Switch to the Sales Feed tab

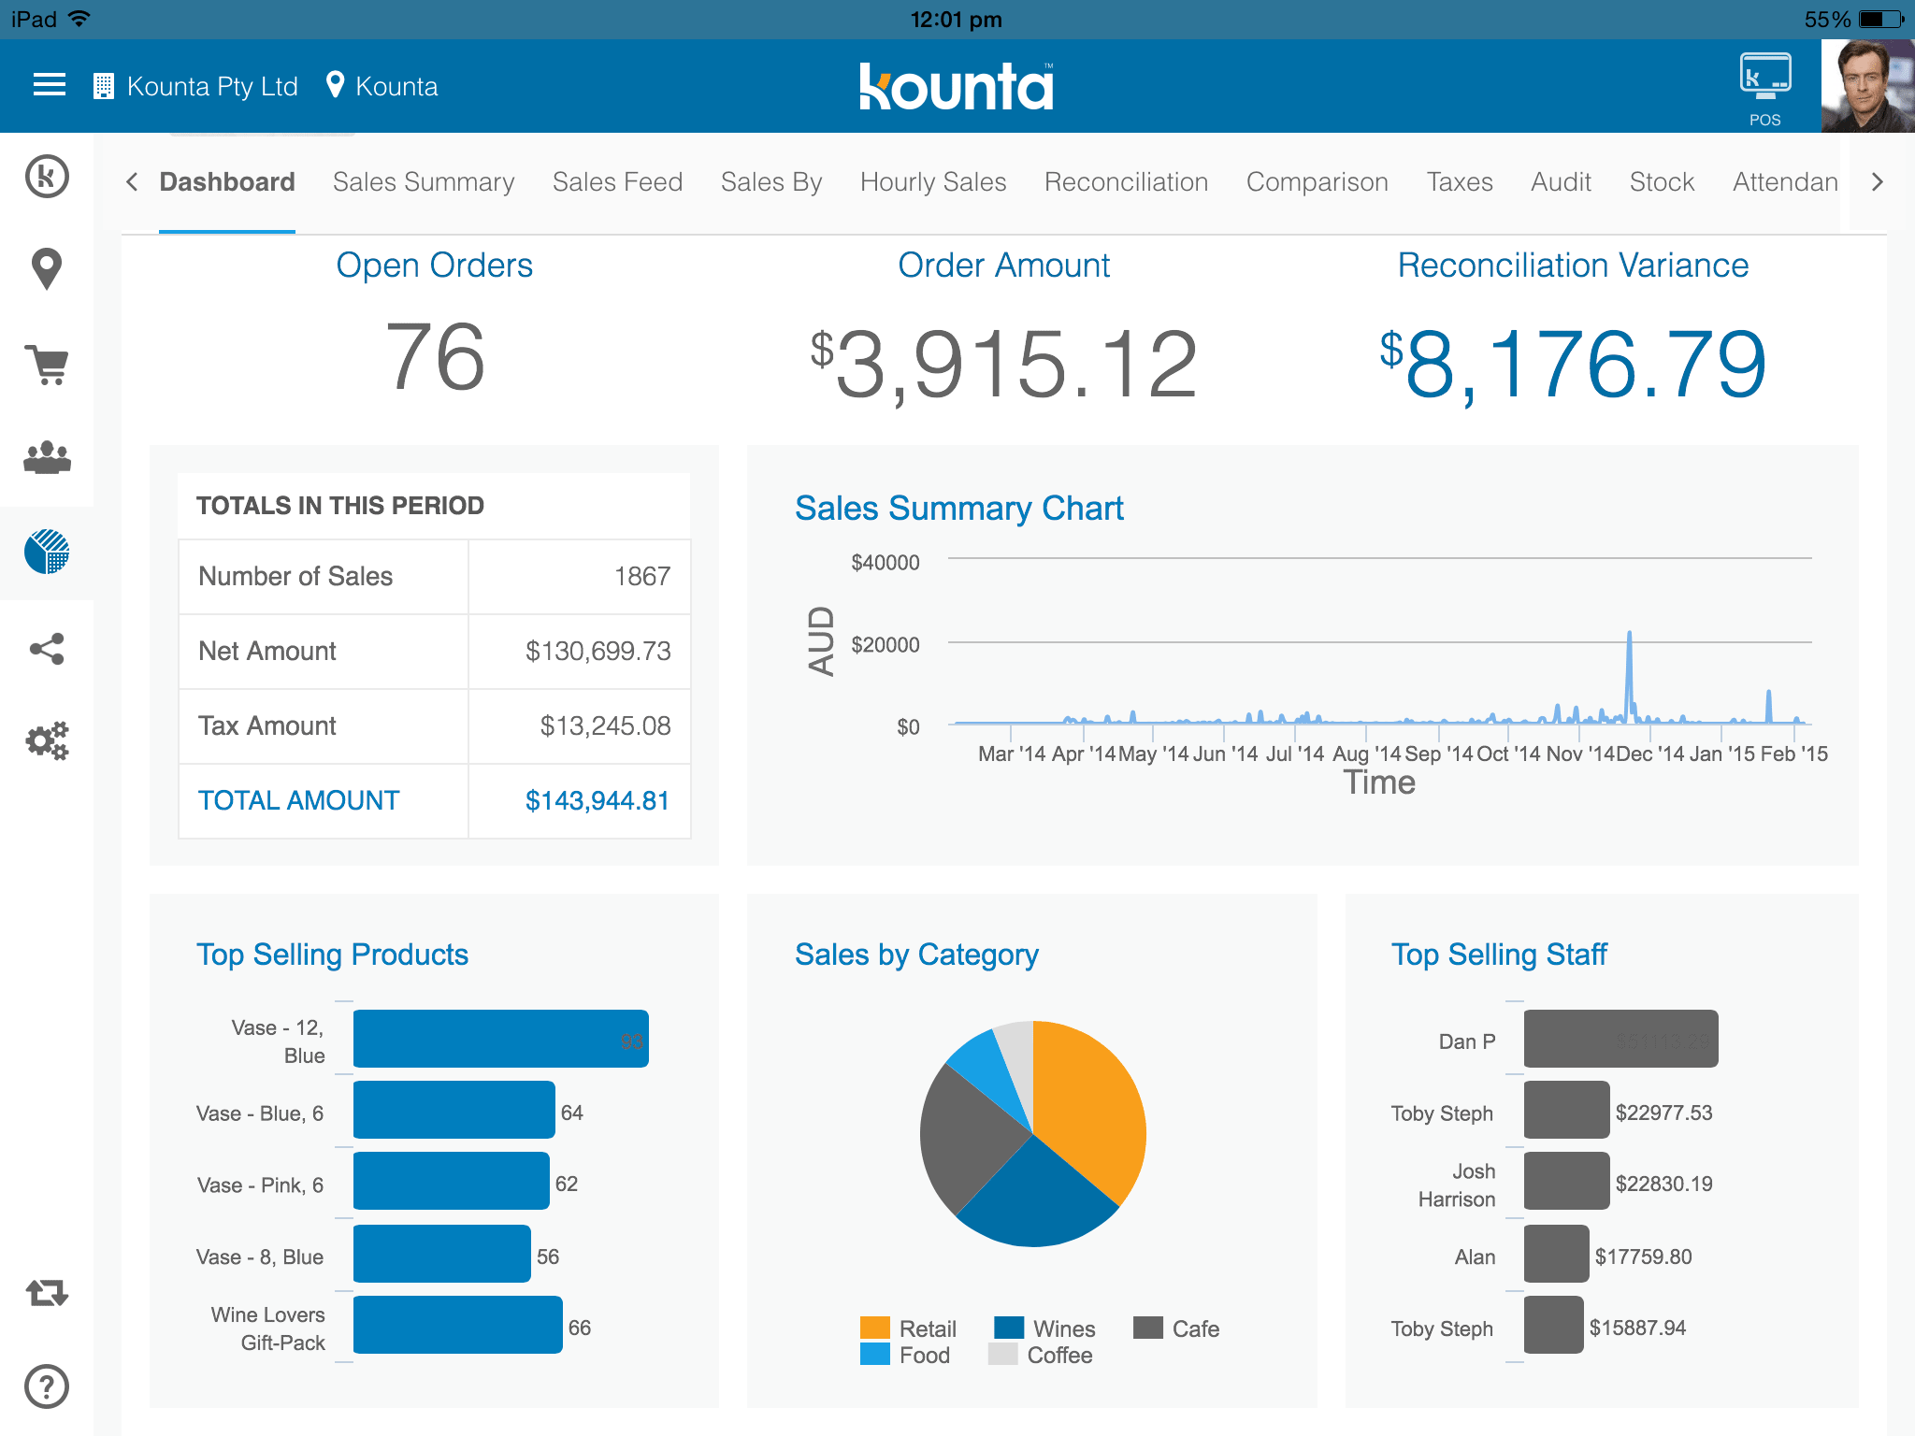[617, 182]
